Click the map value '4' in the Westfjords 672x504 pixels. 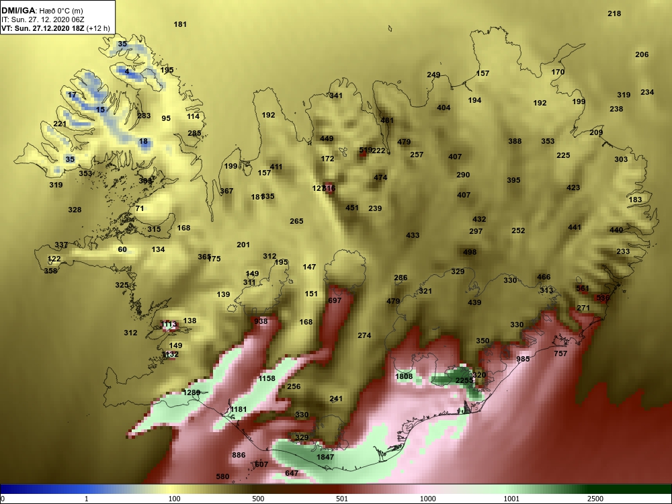tap(127, 72)
